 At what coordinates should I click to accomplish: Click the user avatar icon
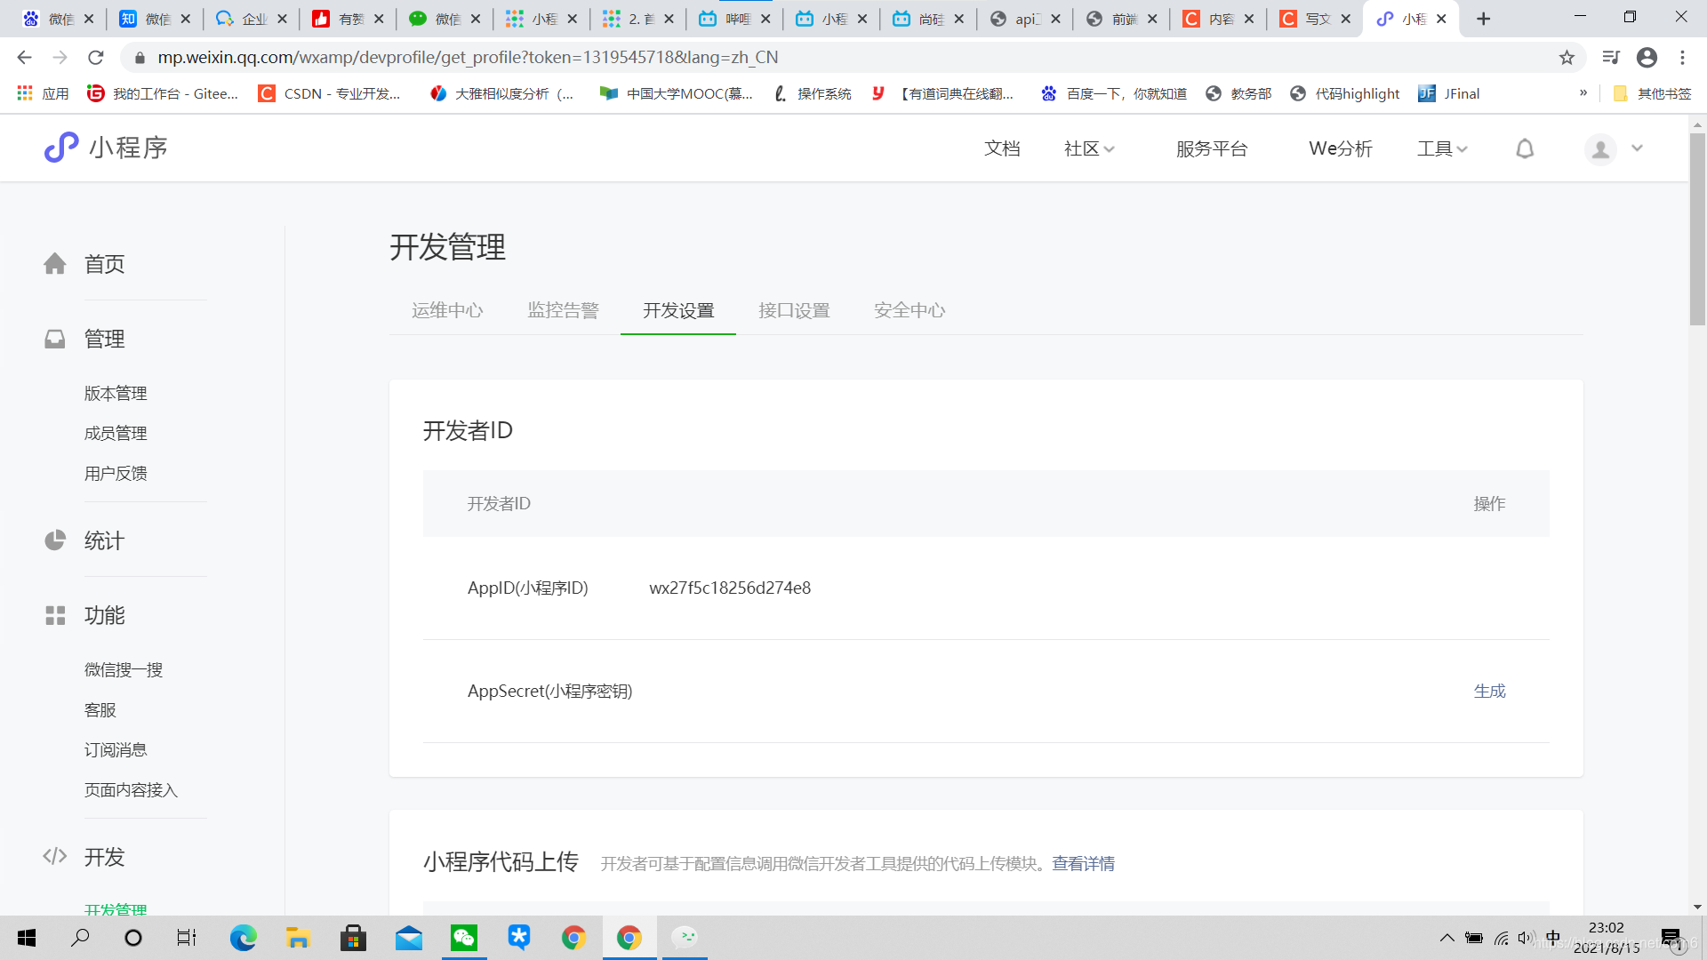(1600, 148)
